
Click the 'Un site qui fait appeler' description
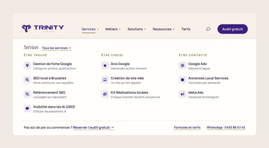126,83
